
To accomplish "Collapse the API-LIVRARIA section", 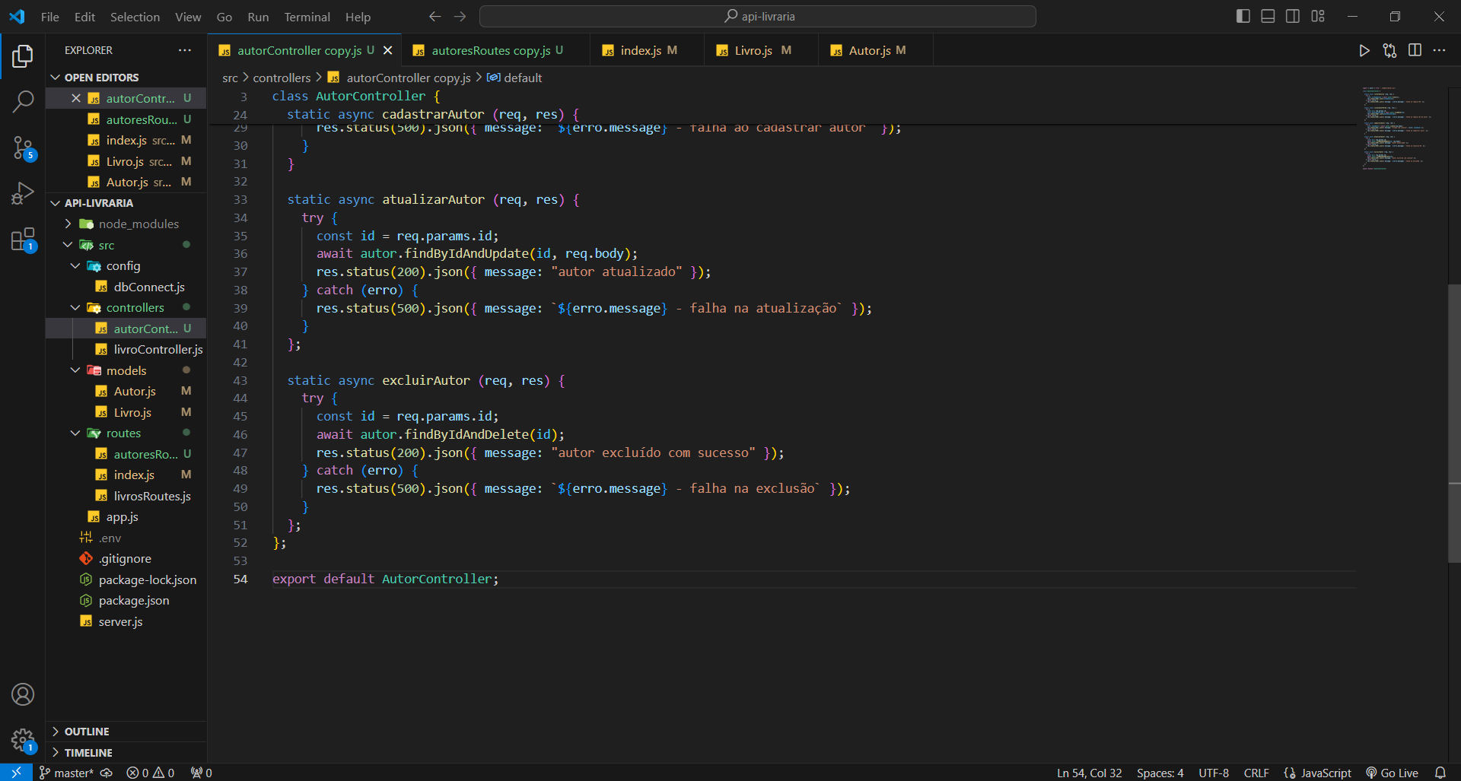I will [126, 203].
